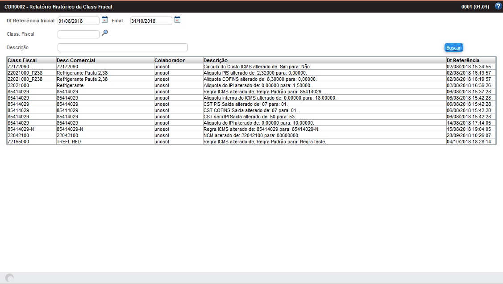
Task: Select the 22042100 NCM alterado row
Action: [134, 135]
